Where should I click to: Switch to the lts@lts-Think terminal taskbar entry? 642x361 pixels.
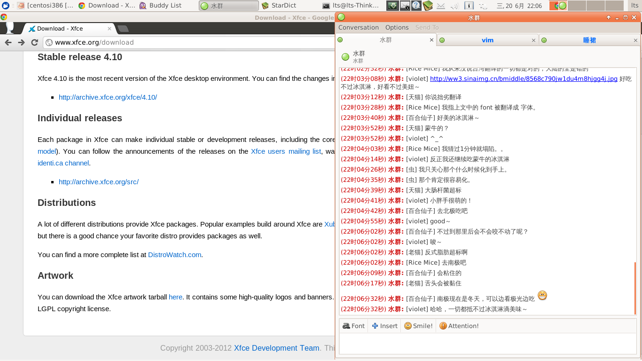click(x=351, y=6)
